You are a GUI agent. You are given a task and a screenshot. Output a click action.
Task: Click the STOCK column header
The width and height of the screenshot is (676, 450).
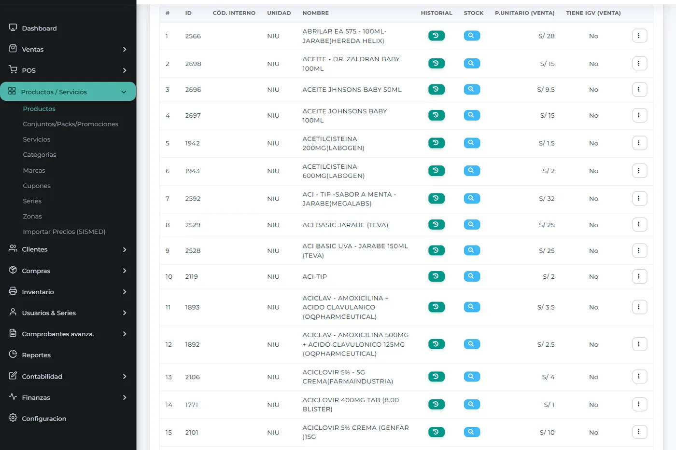tap(473, 13)
